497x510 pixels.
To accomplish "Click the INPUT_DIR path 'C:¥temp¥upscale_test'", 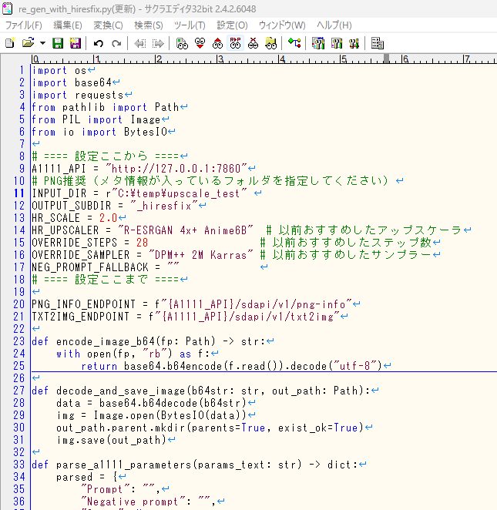I will [179, 193].
